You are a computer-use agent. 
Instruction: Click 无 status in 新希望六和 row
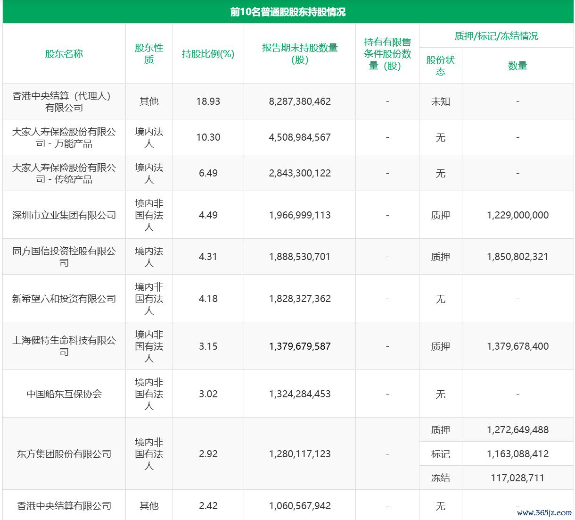coord(441,299)
